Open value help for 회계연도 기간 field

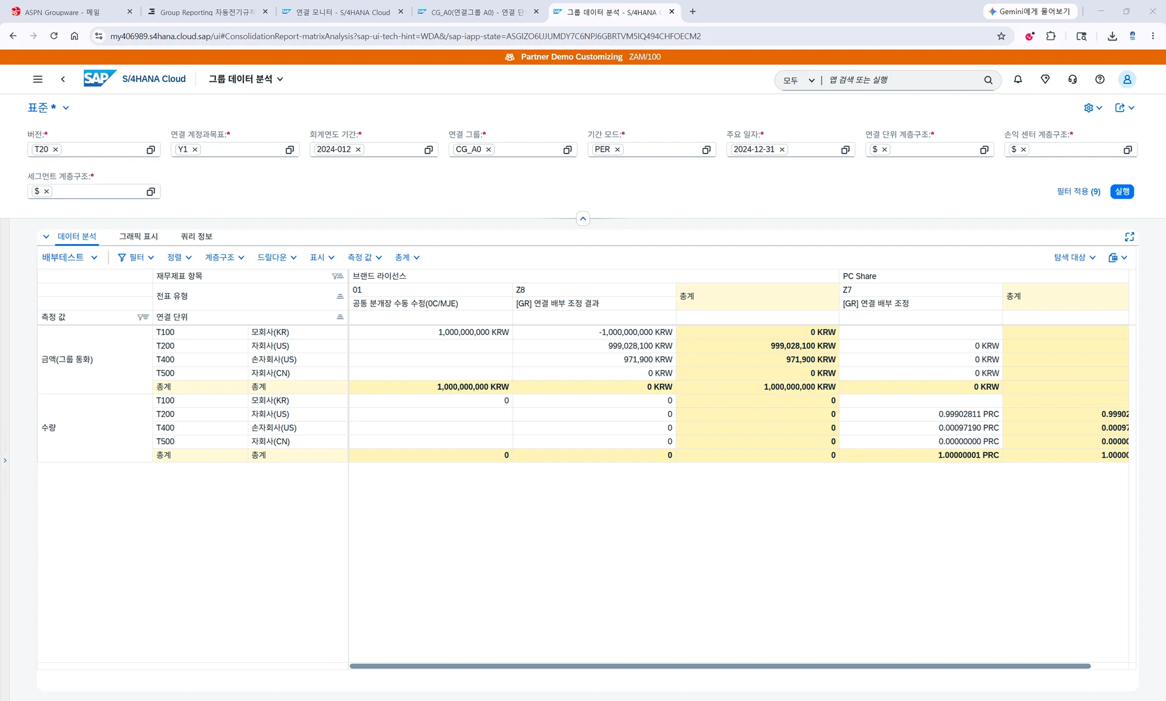tap(428, 150)
